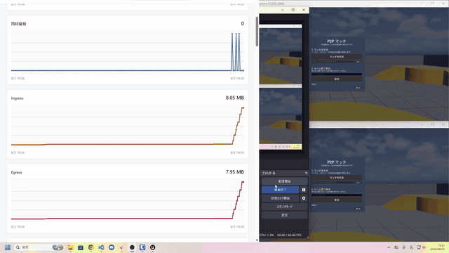The height and width of the screenshot is (253, 449).
Task: Stop recording with the blue button
Action: [281, 190]
